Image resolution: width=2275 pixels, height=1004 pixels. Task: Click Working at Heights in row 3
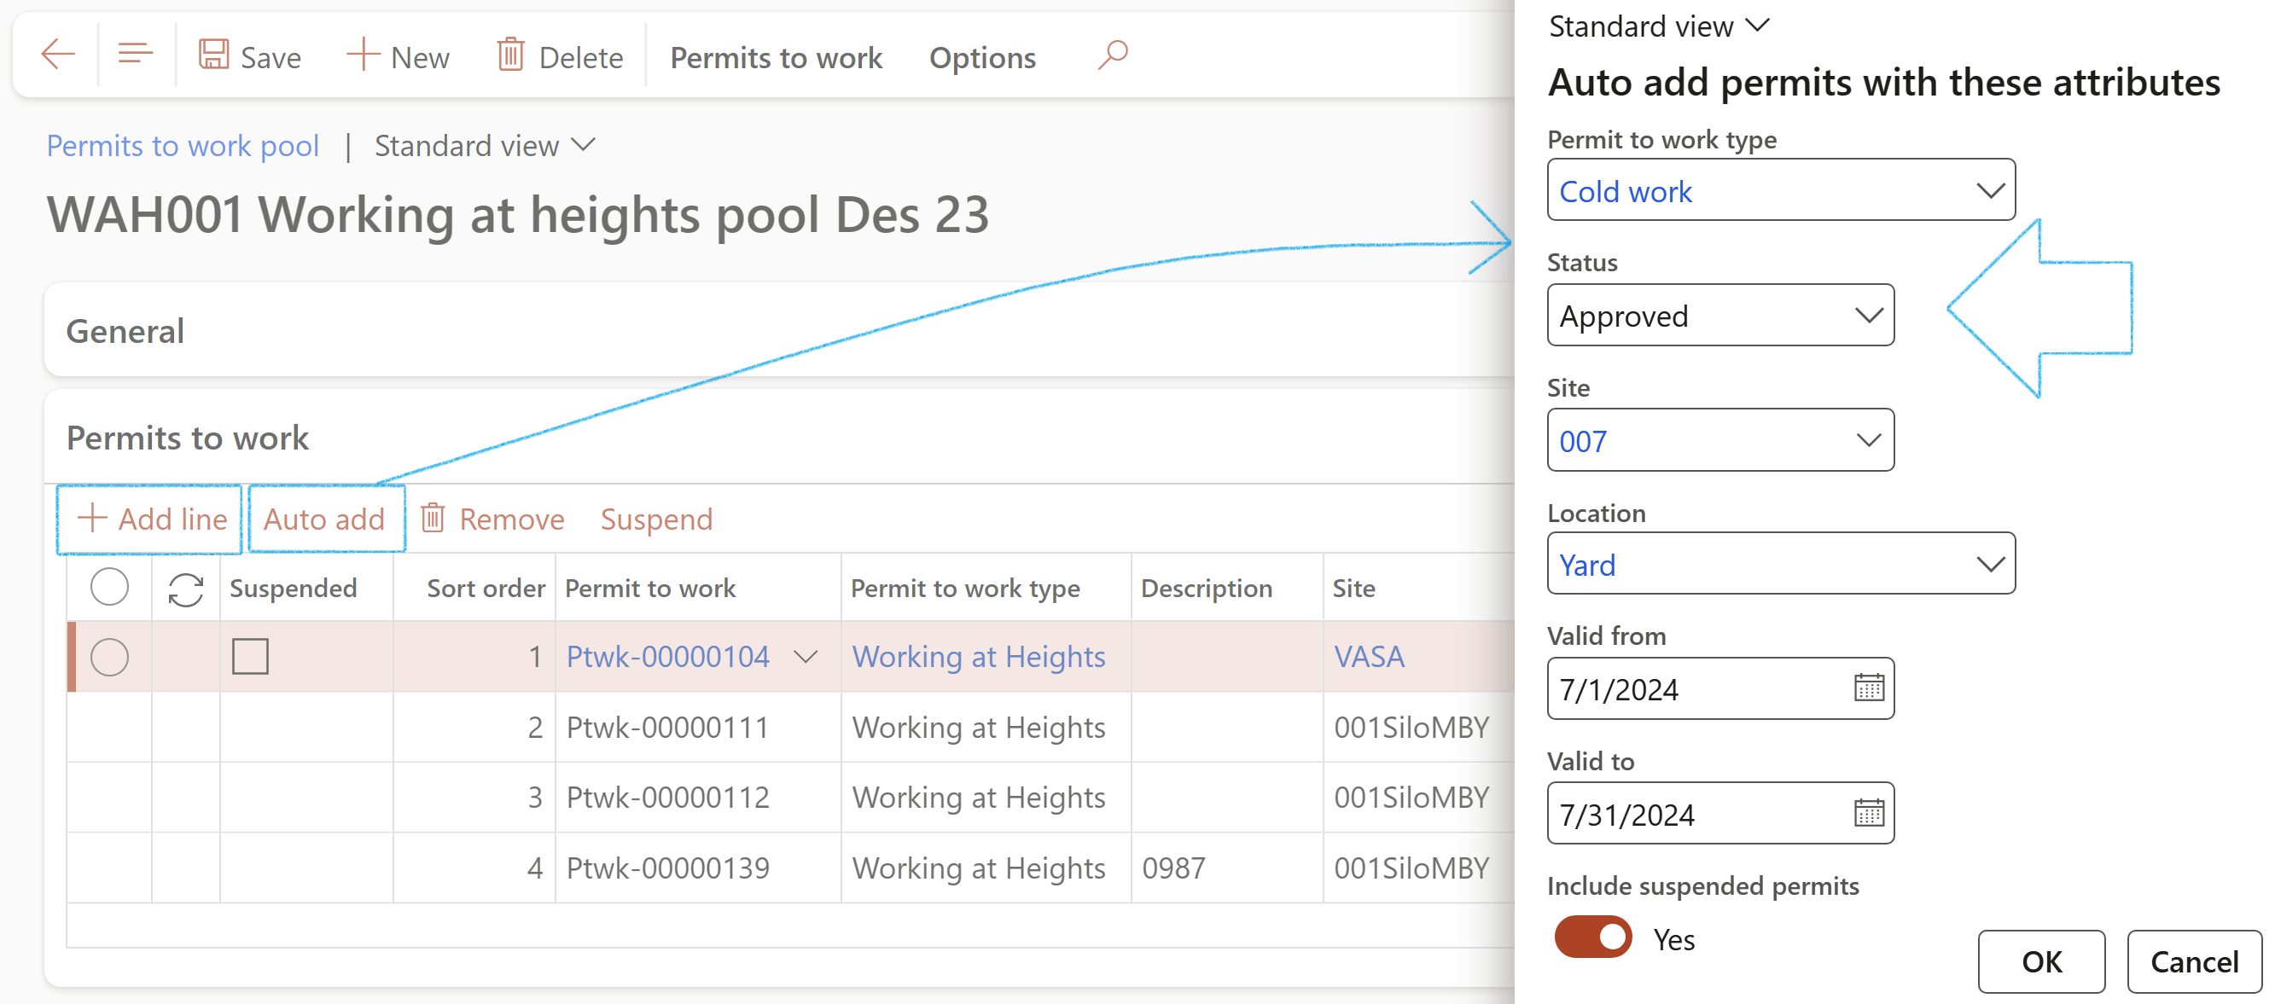coord(979,798)
